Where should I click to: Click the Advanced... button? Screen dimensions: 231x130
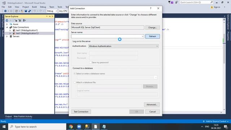coord(152,104)
